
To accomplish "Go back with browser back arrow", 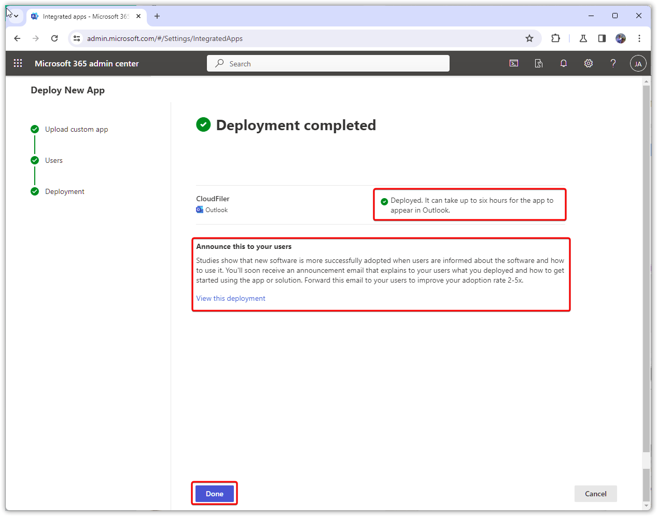I will tap(17, 38).
